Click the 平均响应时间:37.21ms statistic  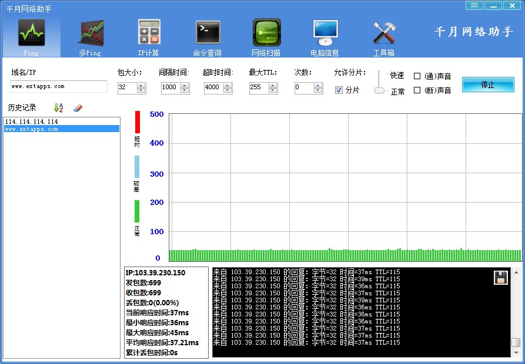tap(162, 343)
